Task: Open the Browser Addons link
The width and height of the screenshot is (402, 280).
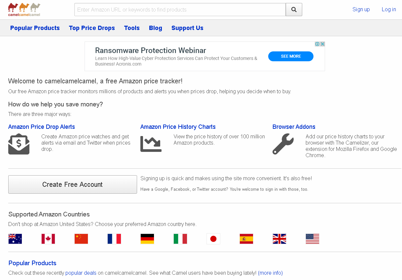Action: [294, 127]
